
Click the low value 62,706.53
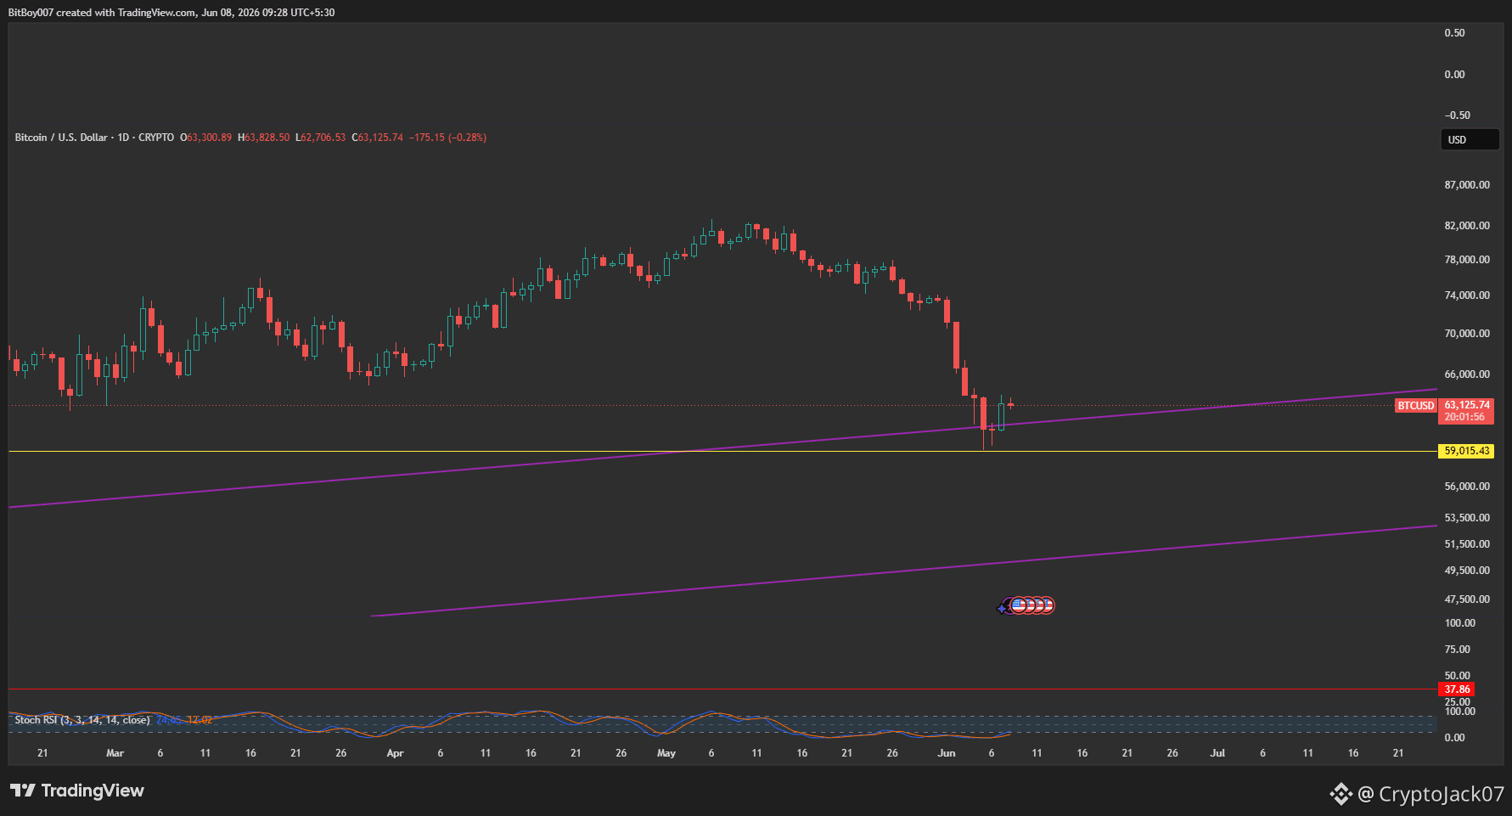(x=323, y=138)
